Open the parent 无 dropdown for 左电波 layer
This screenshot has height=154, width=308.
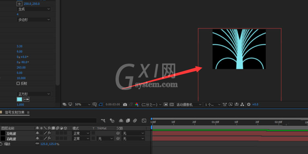(133, 133)
